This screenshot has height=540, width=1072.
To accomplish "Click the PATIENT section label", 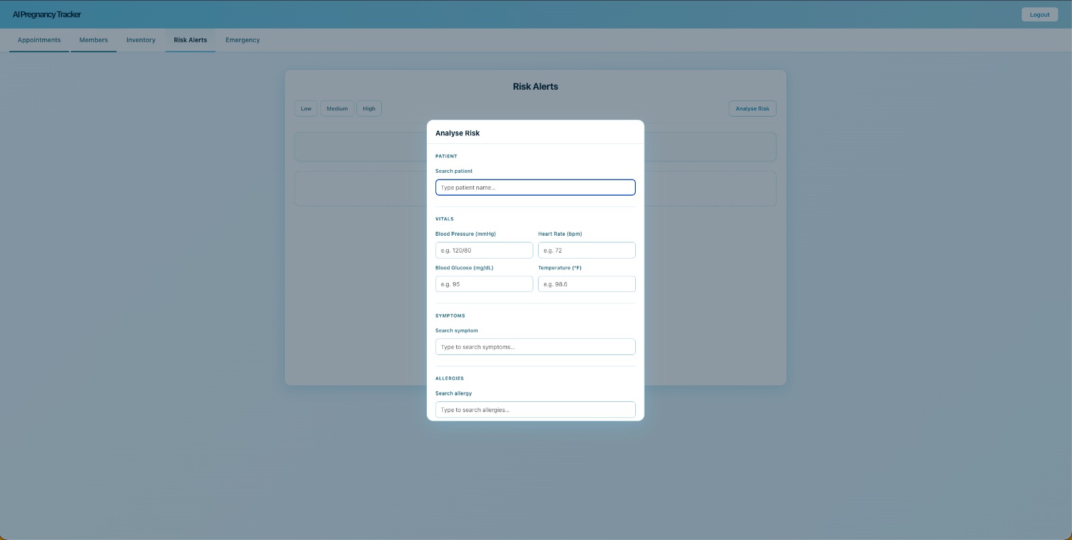I will (446, 156).
